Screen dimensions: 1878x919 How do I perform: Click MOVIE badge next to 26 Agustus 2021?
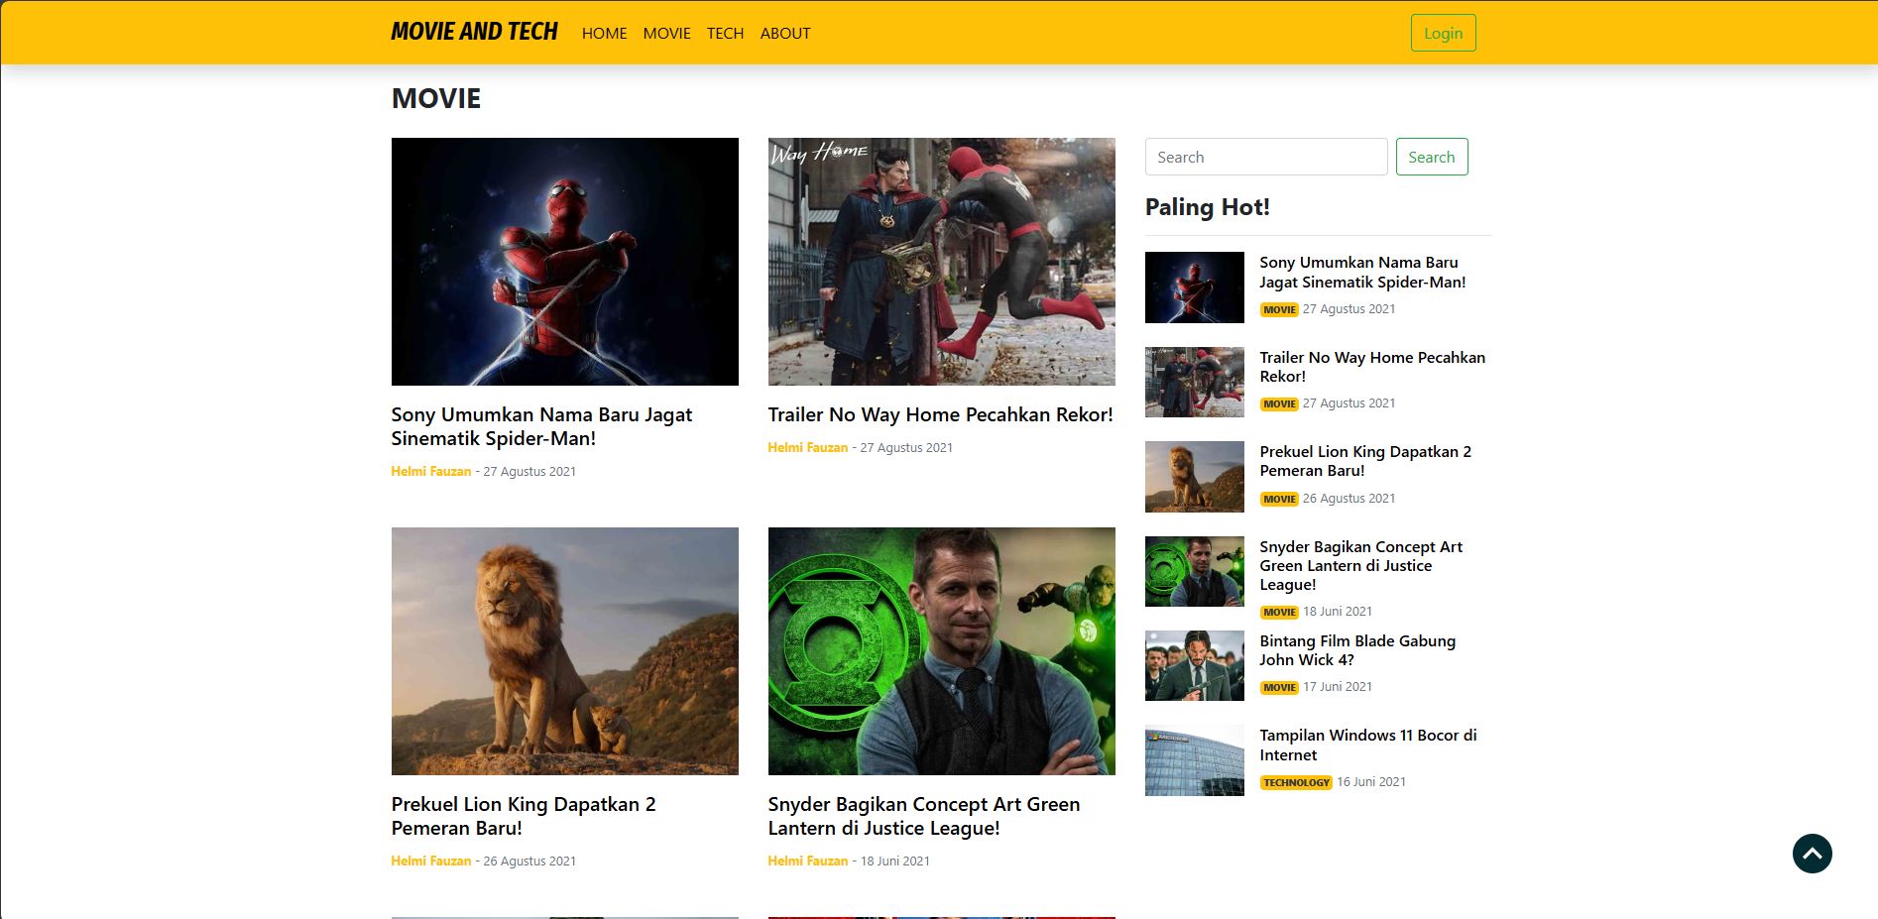point(1279,499)
